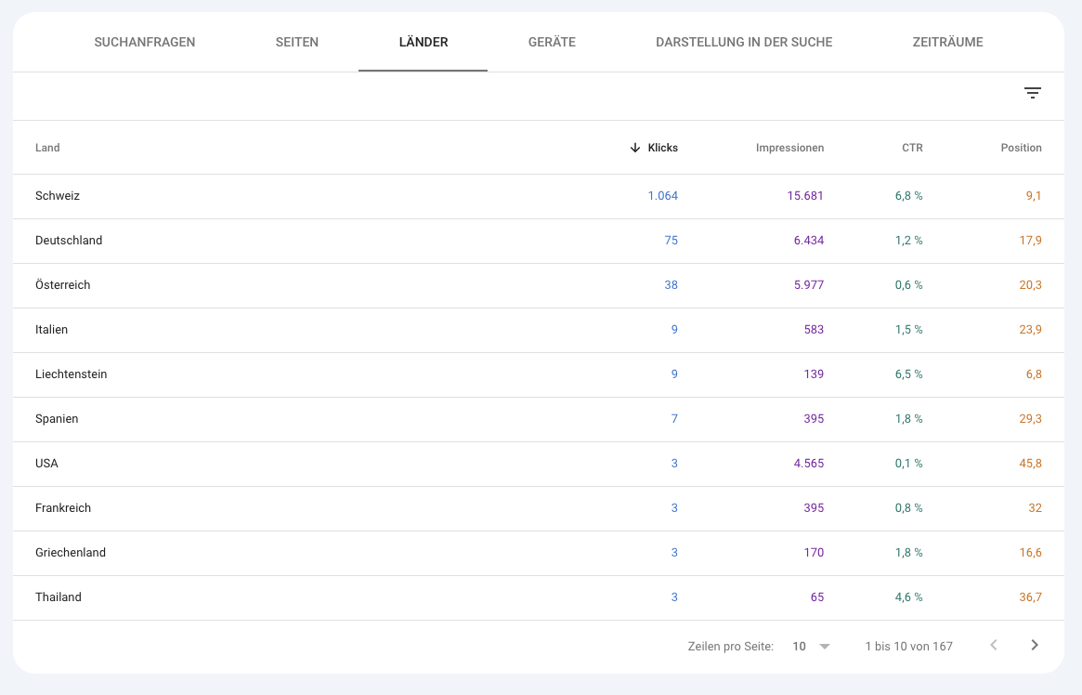The width and height of the screenshot is (1082, 695).
Task: Sort by the Impressionen column header
Action: point(789,148)
